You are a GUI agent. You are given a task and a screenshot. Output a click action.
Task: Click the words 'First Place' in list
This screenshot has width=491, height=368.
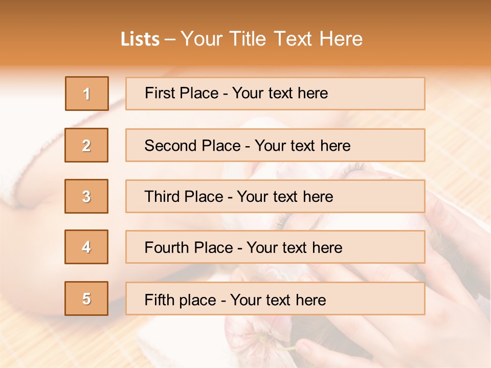[182, 93]
